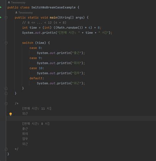Image resolution: width=156 pixels, height=161 pixels.
Task: Click fold end marker at switch closing brace
Action: coord(6,88)
